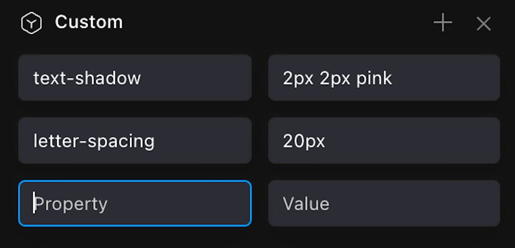The width and height of the screenshot is (515, 248).
Task: Click the empty Value input
Action: pos(384,203)
